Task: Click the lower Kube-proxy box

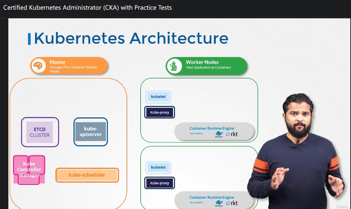Action: coord(160,183)
